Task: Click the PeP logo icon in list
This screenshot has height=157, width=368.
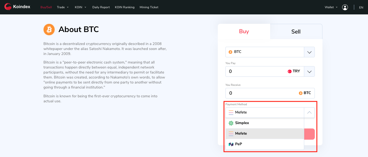Action: tap(231, 144)
